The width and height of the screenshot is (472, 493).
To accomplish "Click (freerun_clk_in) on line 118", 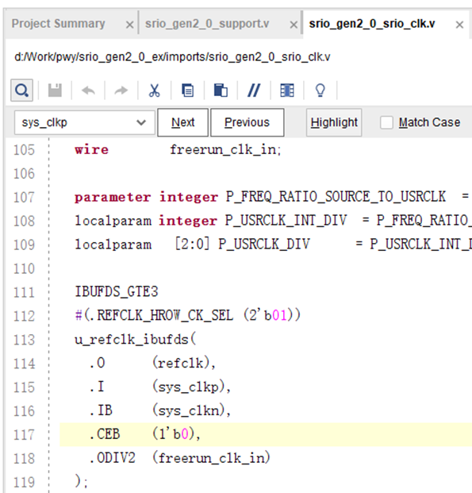I will point(211,458).
